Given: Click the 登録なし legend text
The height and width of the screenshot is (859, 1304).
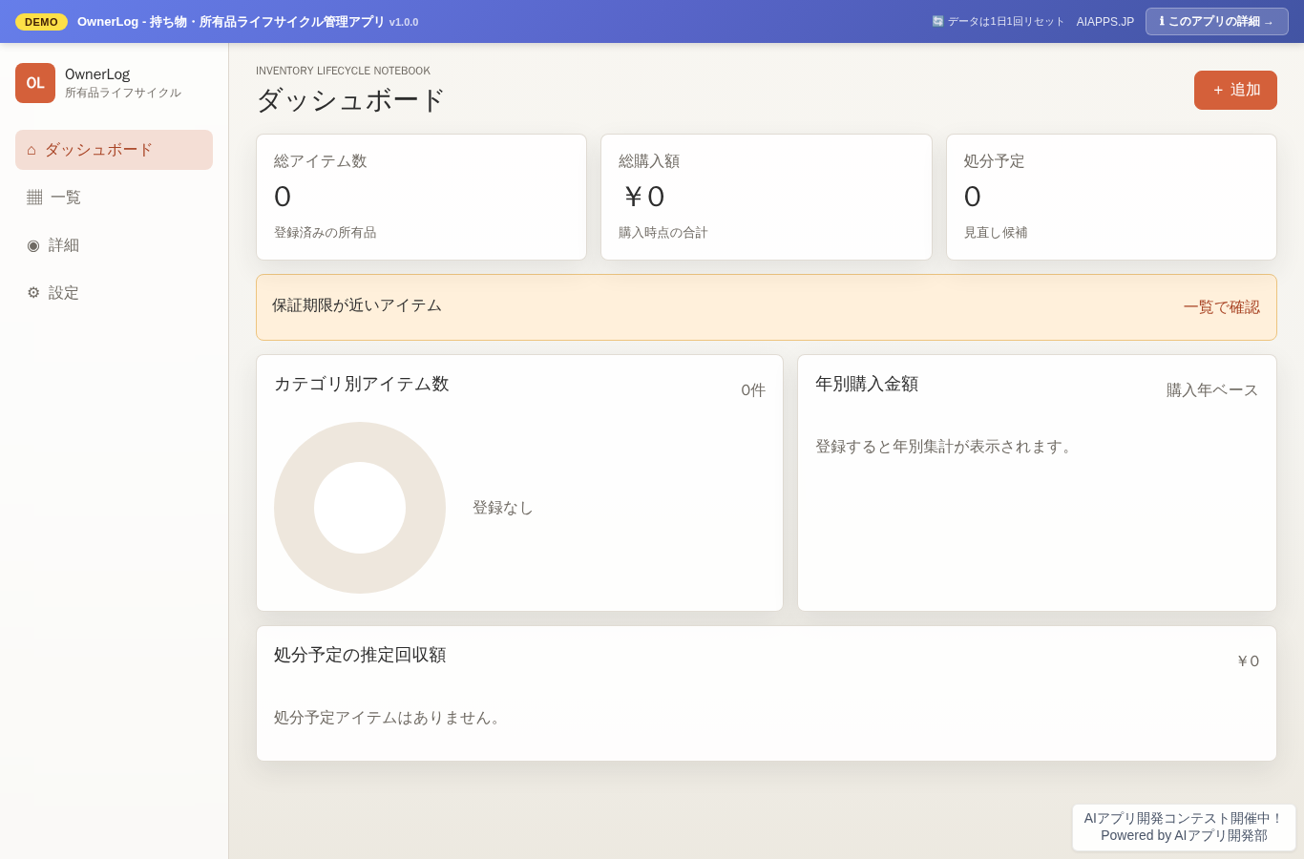Looking at the screenshot, I should point(503,508).
